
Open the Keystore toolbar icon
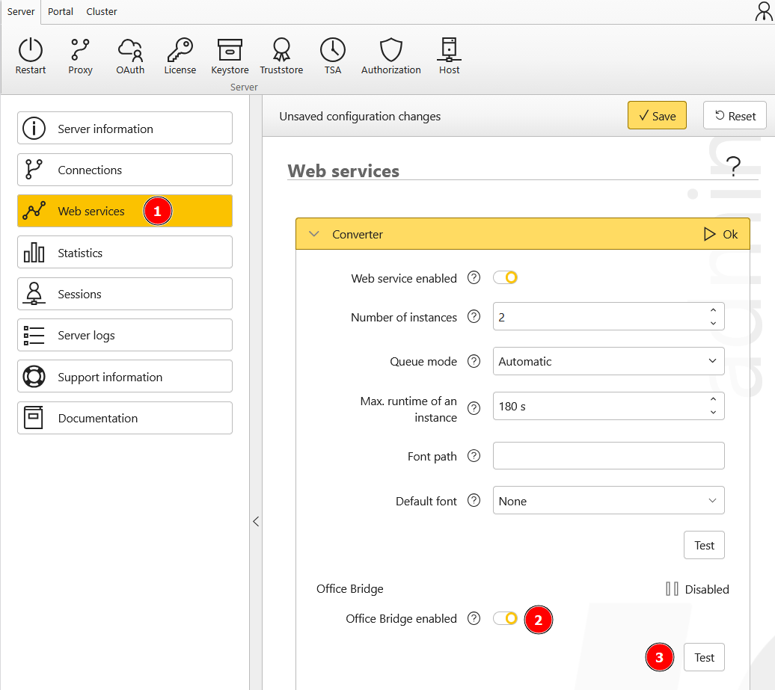tap(230, 51)
